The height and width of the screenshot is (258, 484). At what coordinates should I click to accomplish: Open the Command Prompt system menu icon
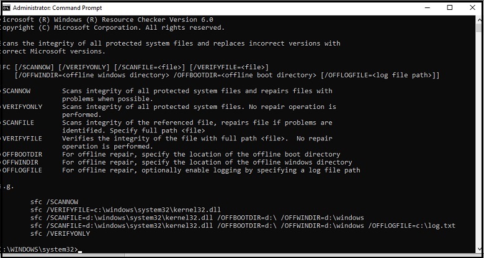click(x=6, y=7)
